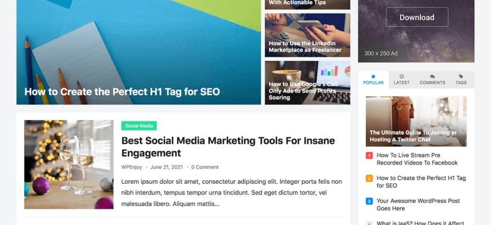The height and width of the screenshot is (225, 491).
Task: Click the red number 1 badge
Action: [x=369, y=155]
